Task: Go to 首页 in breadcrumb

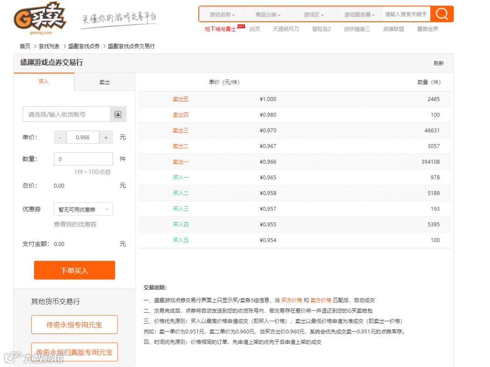Action: 25,46
